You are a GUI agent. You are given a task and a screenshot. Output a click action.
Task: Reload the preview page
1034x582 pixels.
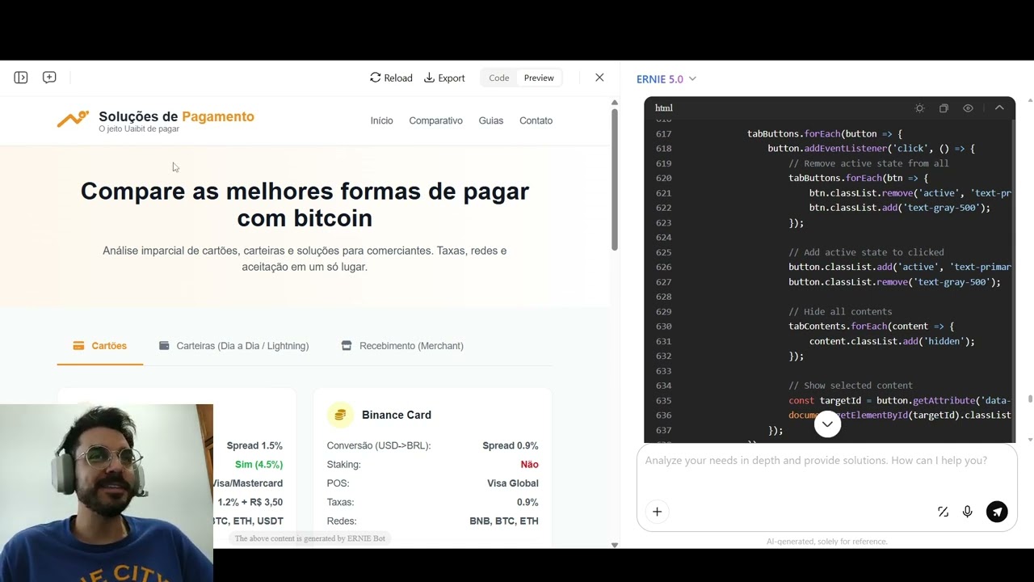tap(391, 78)
